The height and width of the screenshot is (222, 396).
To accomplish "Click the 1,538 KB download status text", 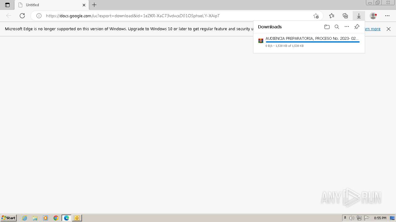I will pos(285,46).
